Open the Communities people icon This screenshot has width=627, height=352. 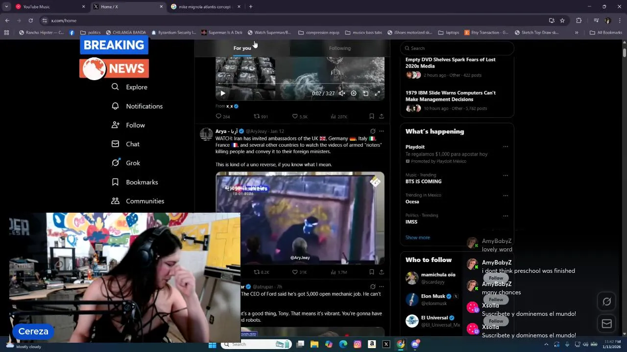[x=115, y=201]
